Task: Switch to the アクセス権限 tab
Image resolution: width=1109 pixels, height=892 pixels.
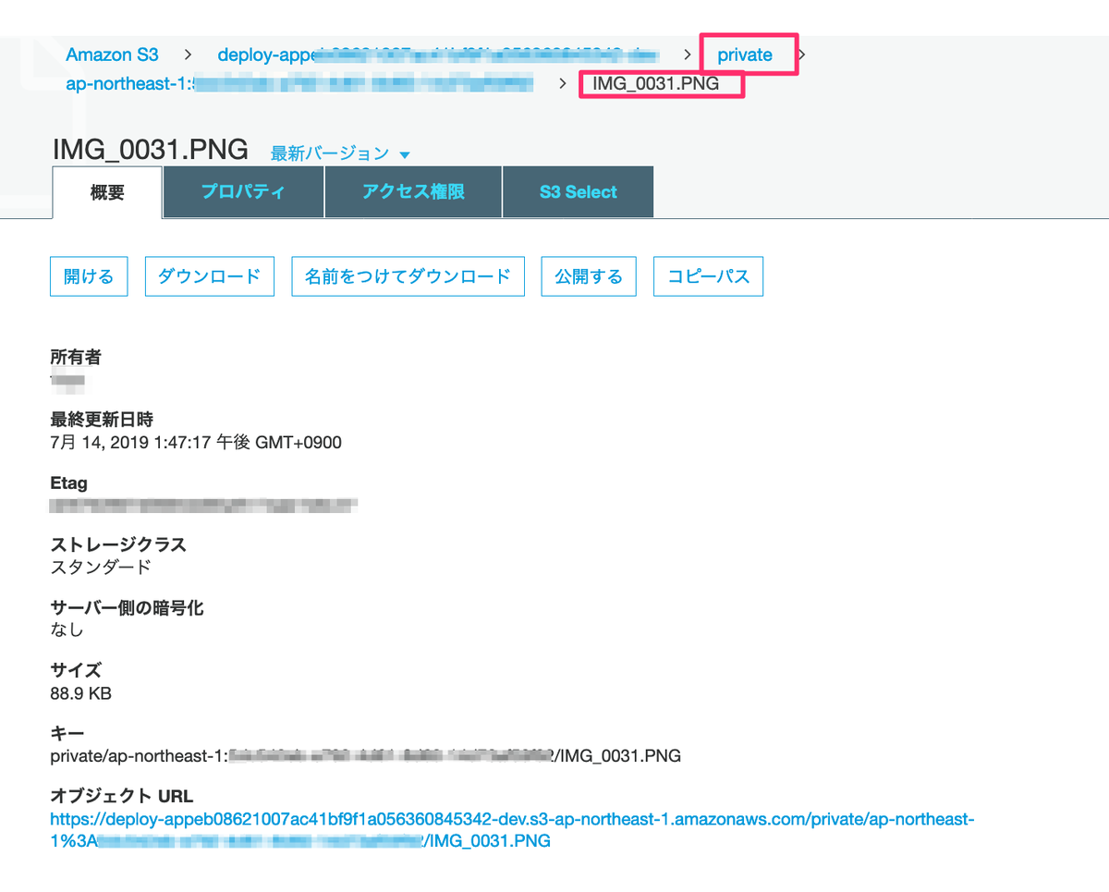Action: pyautogui.click(x=413, y=192)
